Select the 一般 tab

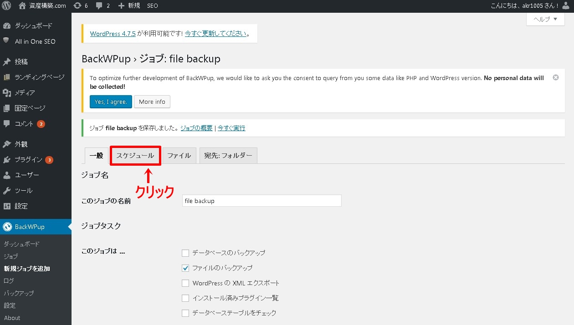click(97, 155)
